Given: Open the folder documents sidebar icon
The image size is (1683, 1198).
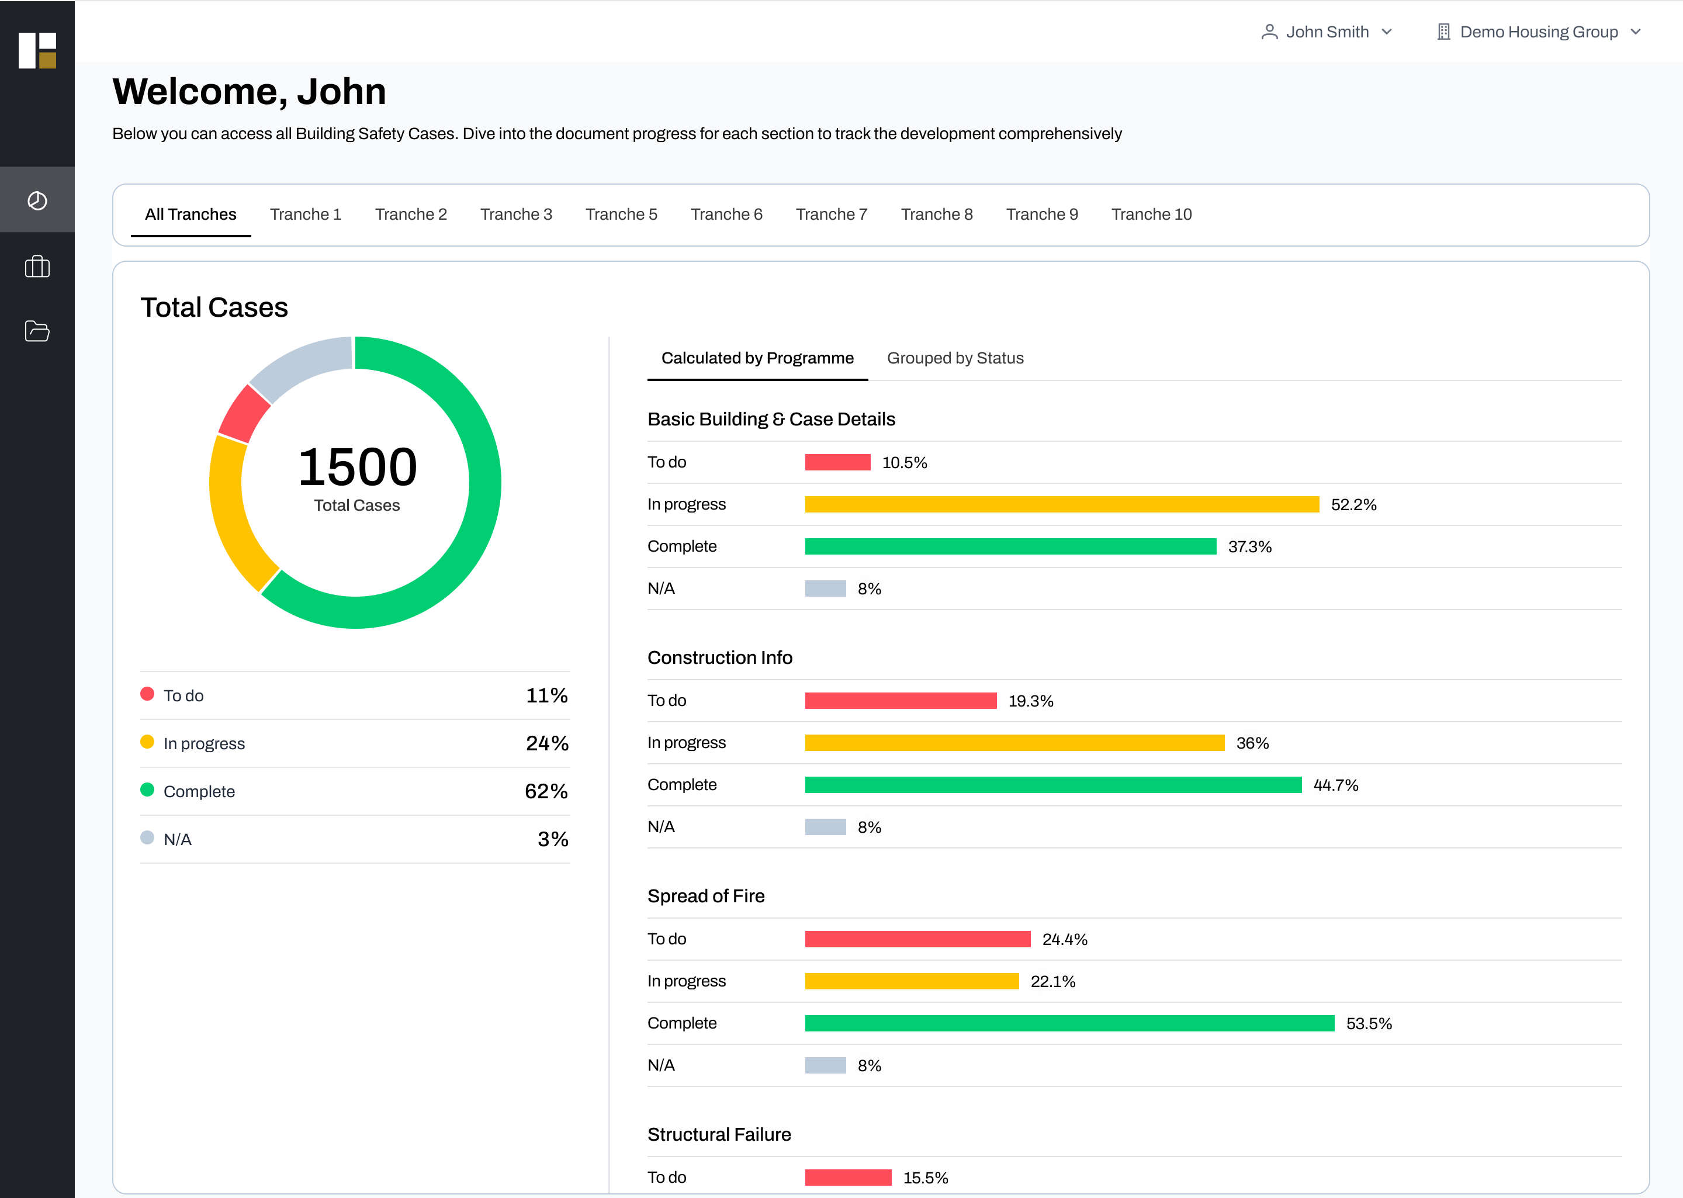Looking at the screenshot, I should [x=37, y=331].
